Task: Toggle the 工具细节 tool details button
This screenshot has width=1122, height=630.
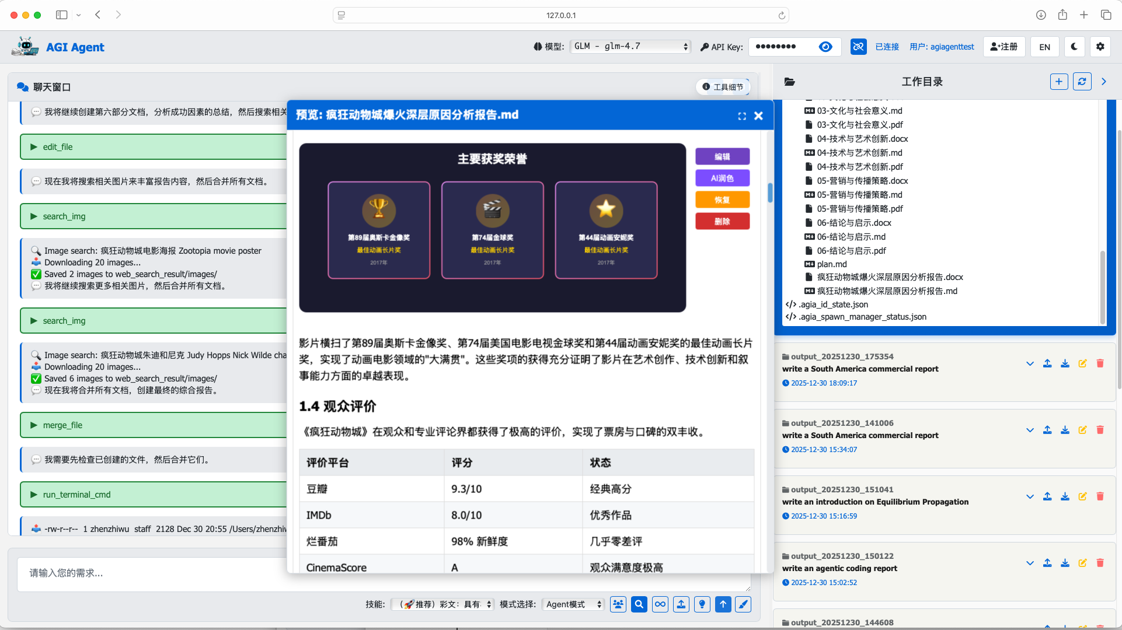Action: (x=723, y=87)
